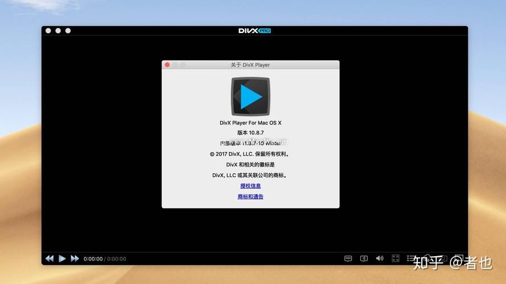Close the main DivX Player window

coord(48,31)
